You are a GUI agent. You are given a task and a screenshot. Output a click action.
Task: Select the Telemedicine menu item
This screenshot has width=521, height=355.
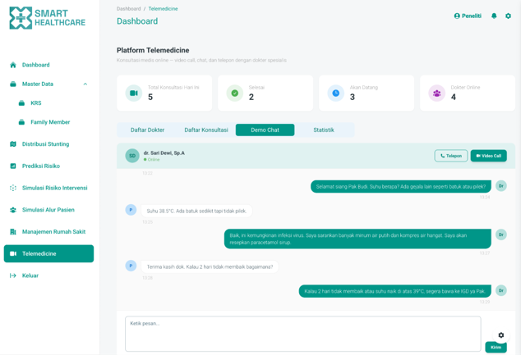[48, 253]
